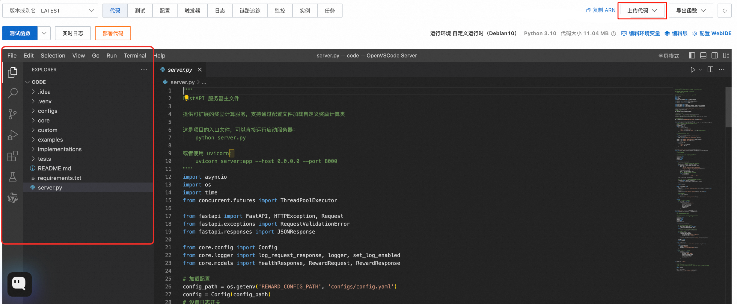Viewport: 737px width, 304px height.
Task: Open Customize Layout in the title bar
Action: (x=726, y=55)
